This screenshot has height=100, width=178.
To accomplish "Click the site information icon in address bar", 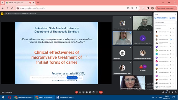I will [x=18, y=8].
